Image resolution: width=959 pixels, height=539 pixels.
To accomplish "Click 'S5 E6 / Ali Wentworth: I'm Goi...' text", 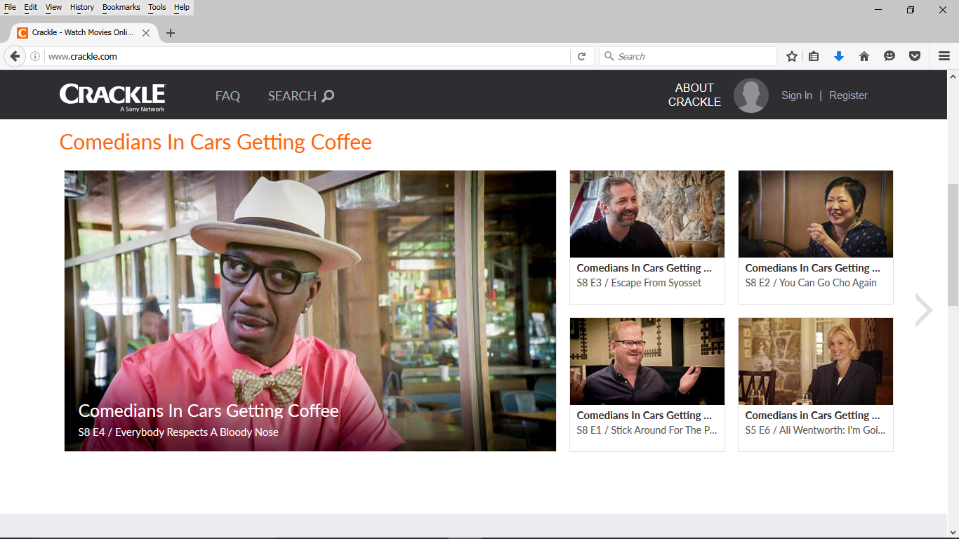I will tap(815, 430).
